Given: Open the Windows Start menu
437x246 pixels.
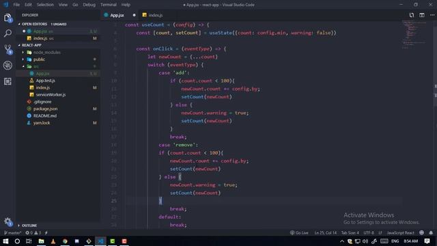Looking at the screenshot, I should pos(5,241).
